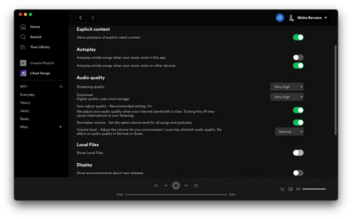Viewport: 352px width, 219px height.
Task: Disable explicit-rated content playback
Action: click(298, 37)
